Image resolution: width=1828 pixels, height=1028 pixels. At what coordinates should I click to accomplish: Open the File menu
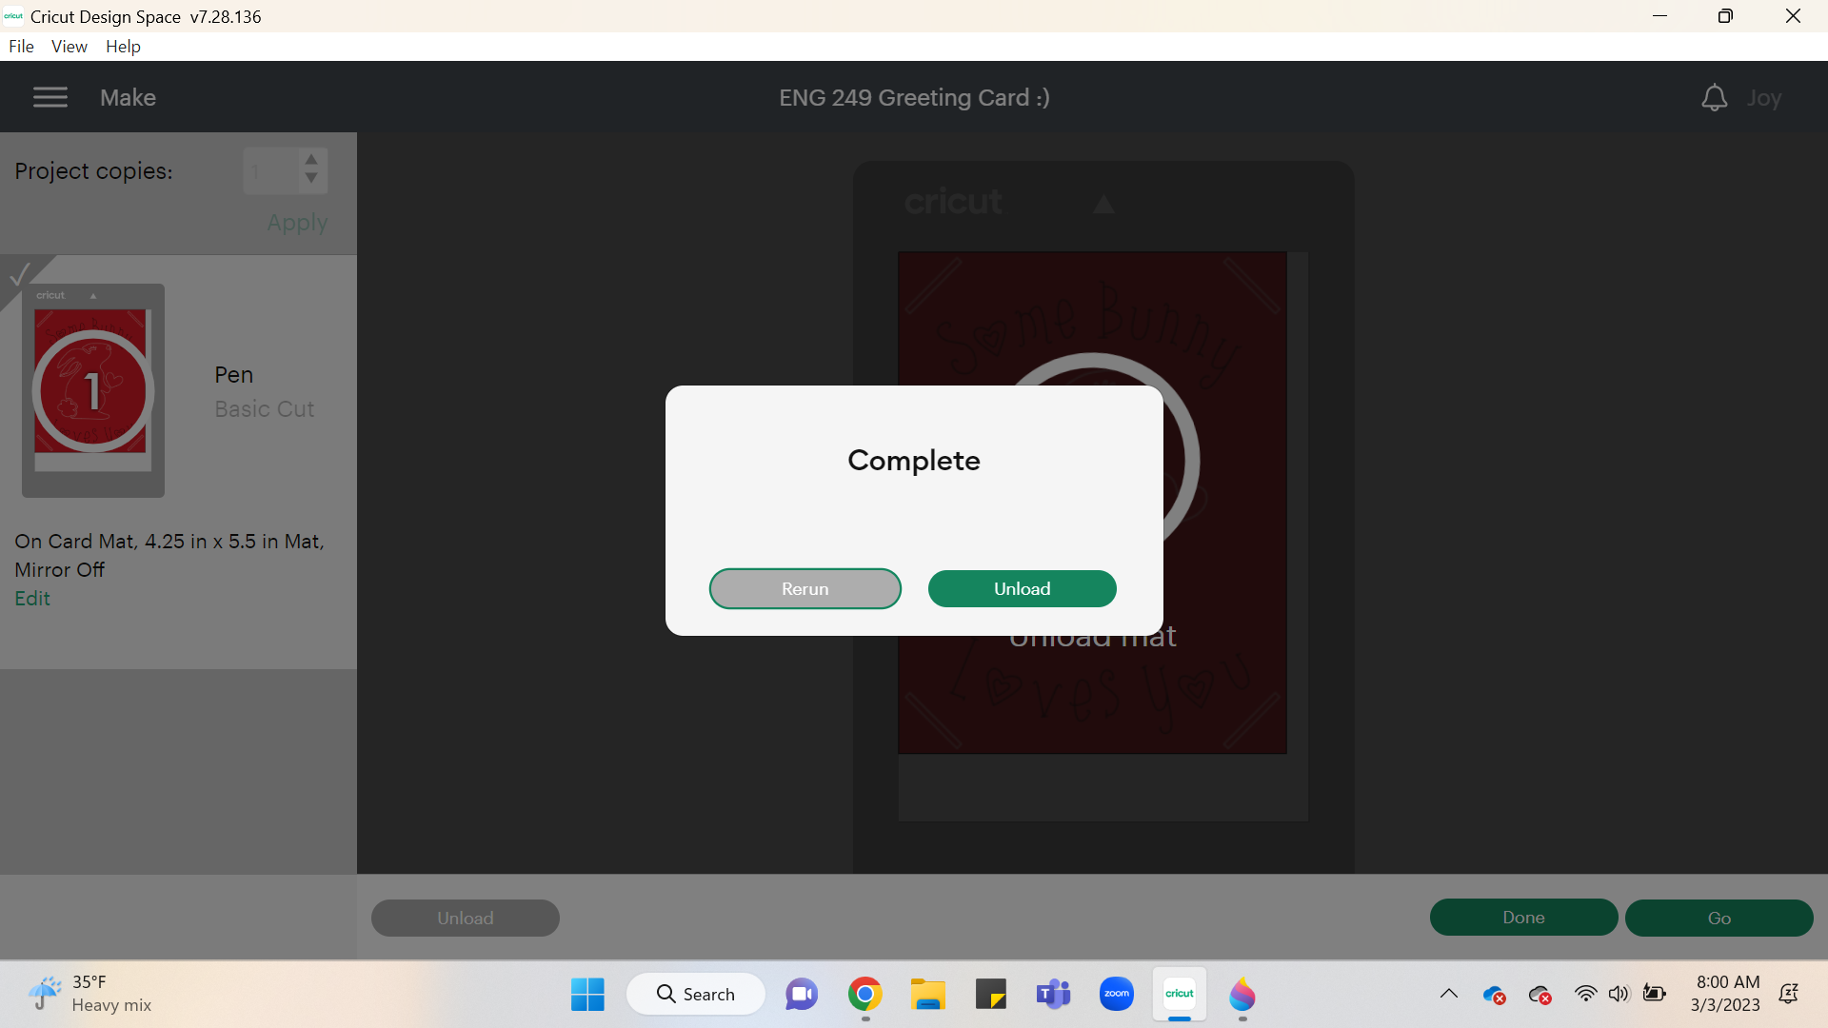(x=21, y=46)
